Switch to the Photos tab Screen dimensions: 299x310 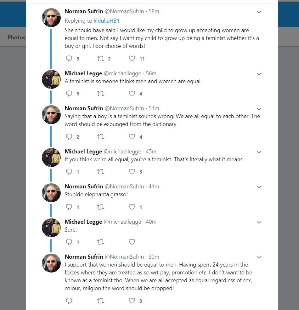pyautogui.click(x=16, y=37)
